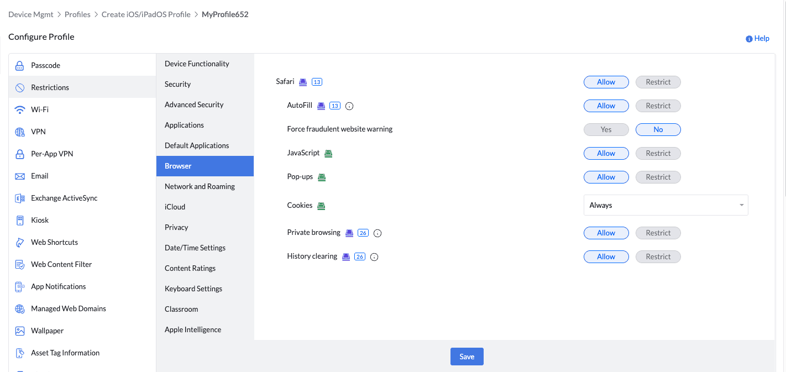Go to Profiles breadcrumb

click(77, 14)
